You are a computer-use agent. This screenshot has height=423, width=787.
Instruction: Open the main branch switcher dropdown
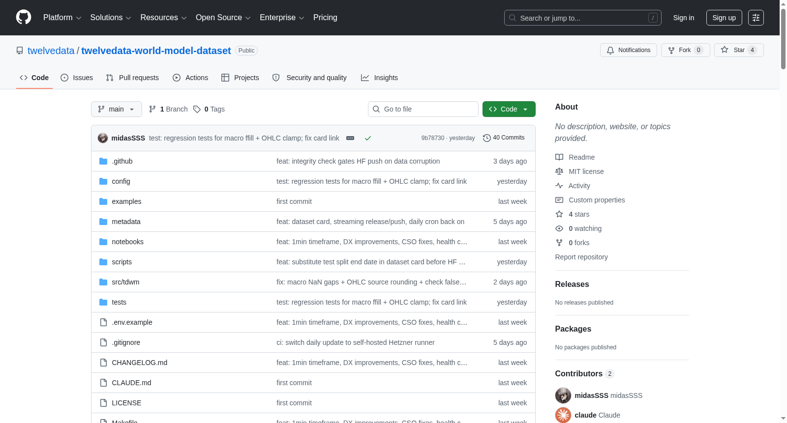pyautogui.click(x=117, y=109)
